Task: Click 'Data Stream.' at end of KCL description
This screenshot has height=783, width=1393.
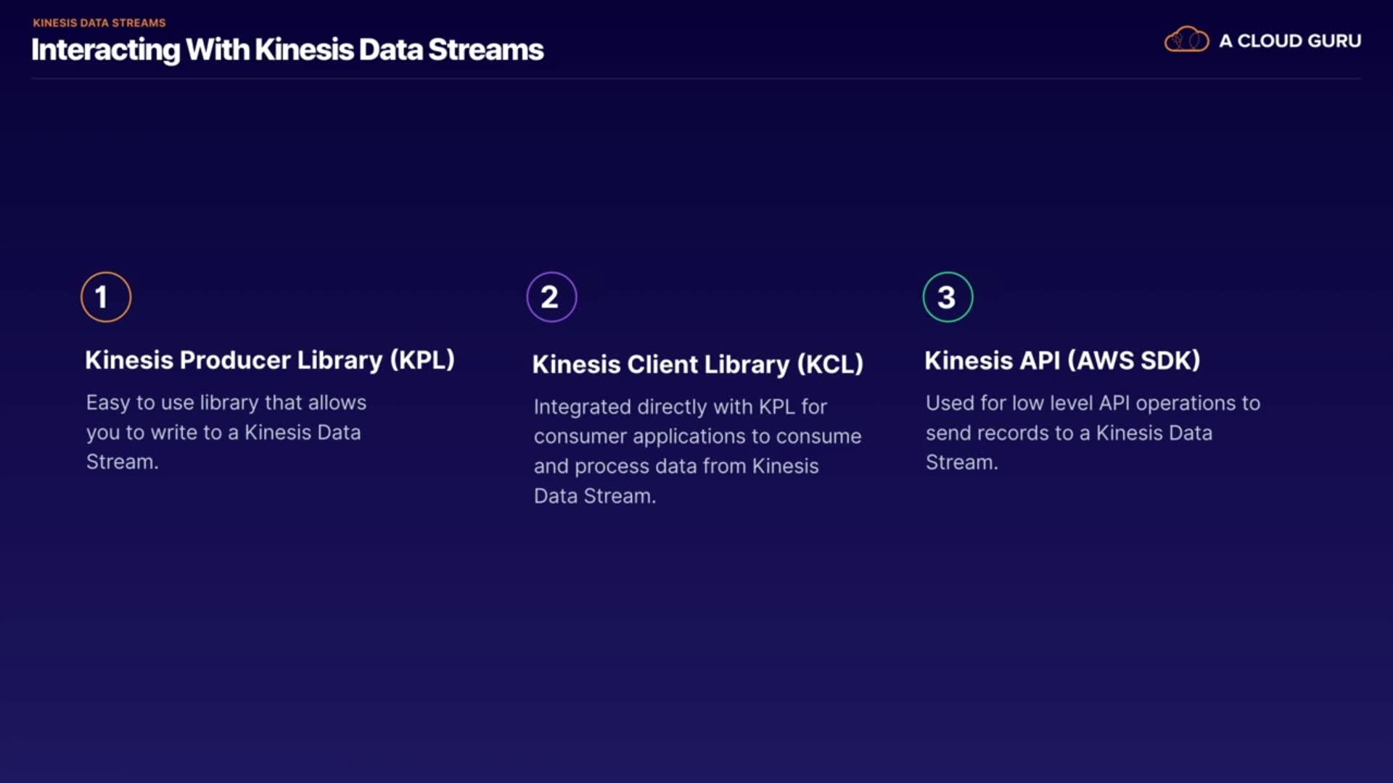Action: click(595, 496)
